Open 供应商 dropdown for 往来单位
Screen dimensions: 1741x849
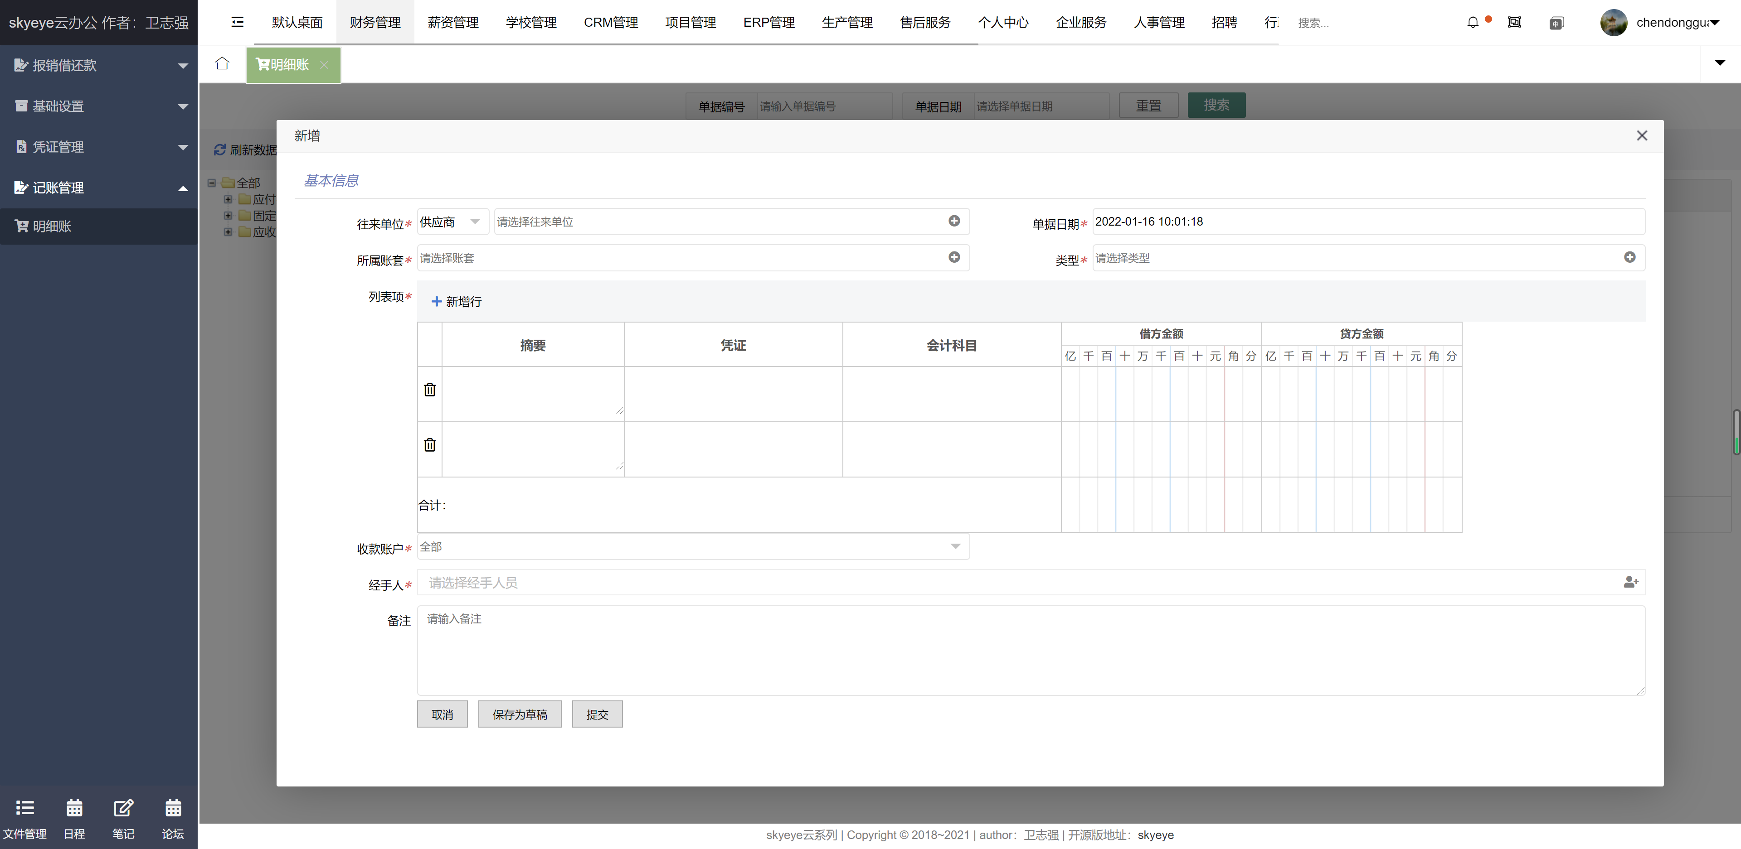(x=452, y=222)
